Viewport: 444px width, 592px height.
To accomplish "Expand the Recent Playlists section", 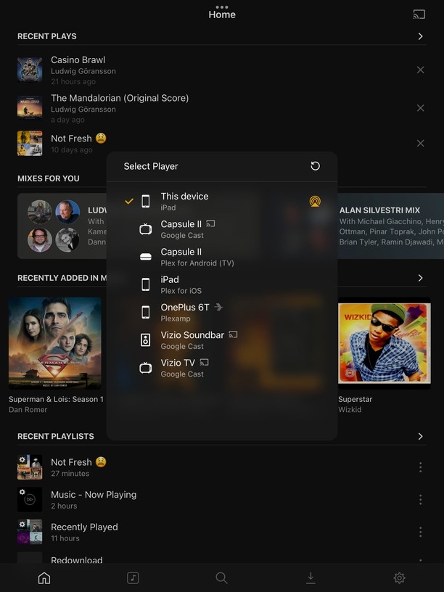I will coord(420,437).
